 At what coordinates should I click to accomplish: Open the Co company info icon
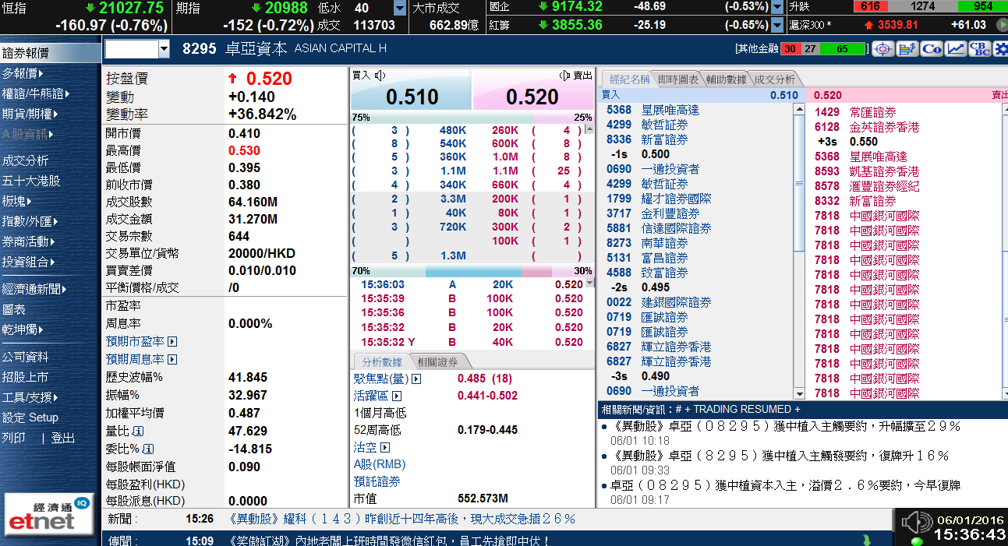tap(932, 48)
